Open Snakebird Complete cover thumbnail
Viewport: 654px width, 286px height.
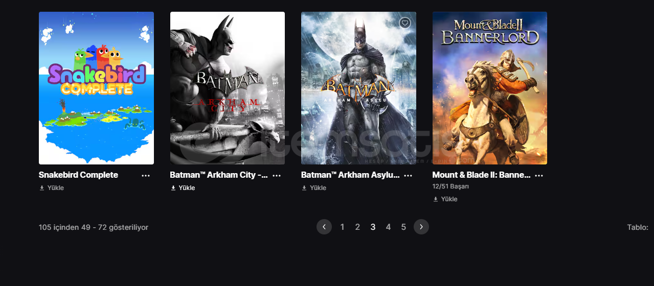click(x=96, y=88)
